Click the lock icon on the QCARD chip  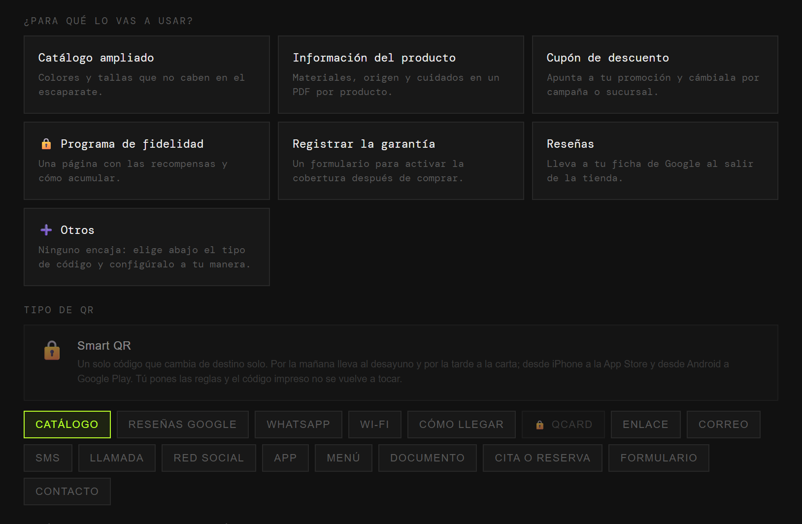pos(540,425)
